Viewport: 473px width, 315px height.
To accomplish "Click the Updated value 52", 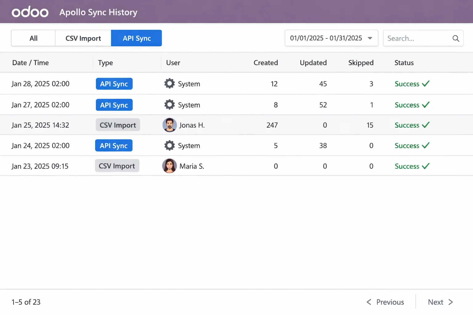I will (x=323, y=105).
